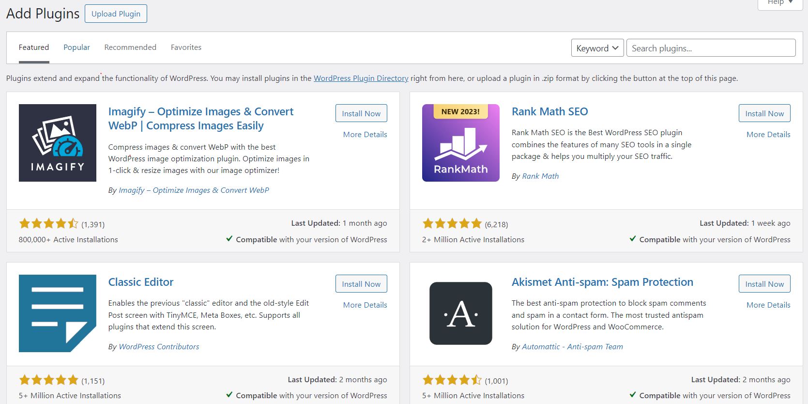The image size is (808, 404).
Task: Open the Imagify author link
Action: tap(194, 190)
